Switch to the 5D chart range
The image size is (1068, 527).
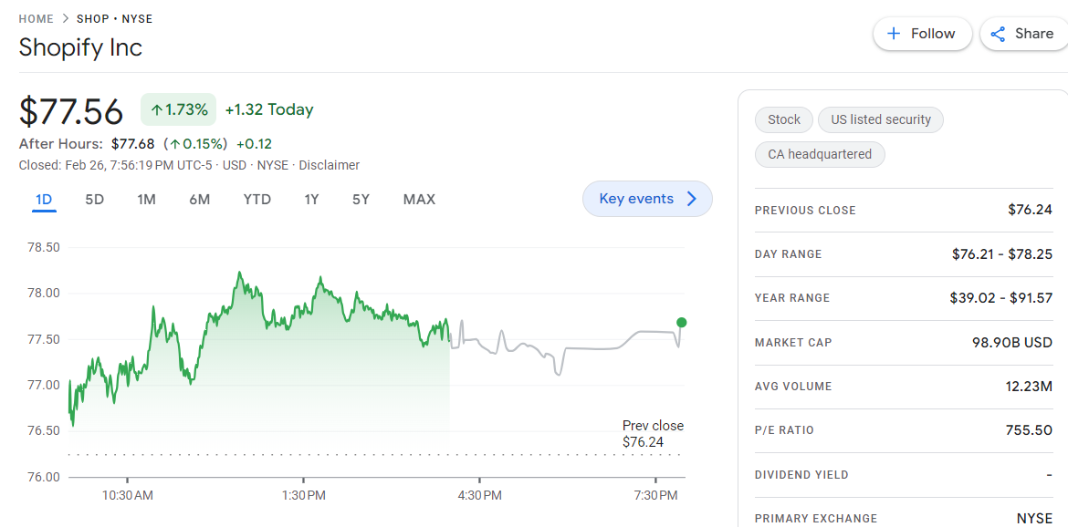point(95,200)
